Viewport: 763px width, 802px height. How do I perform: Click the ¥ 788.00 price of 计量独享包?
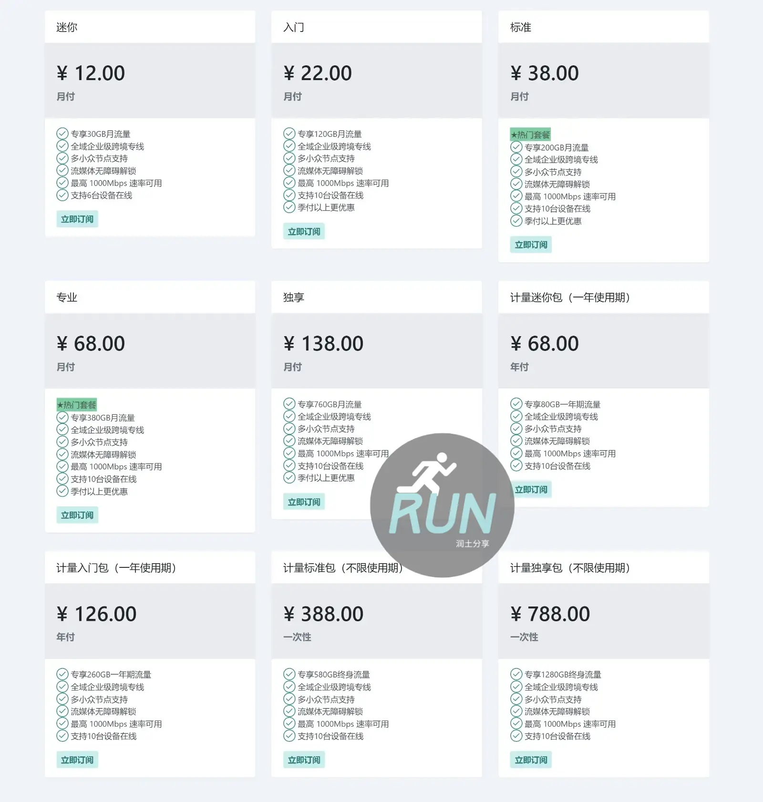pos(550,614)
